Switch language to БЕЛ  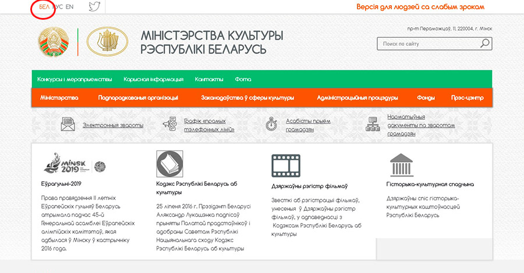[x=44, y=7]
